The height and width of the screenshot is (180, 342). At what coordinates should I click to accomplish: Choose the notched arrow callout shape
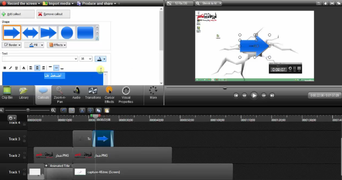coord(49,32)
